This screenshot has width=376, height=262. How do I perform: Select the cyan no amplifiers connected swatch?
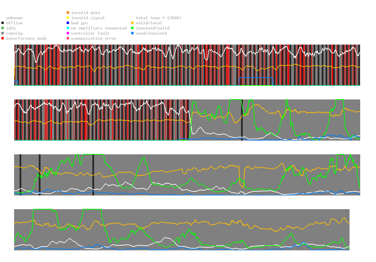coord(68,28)
